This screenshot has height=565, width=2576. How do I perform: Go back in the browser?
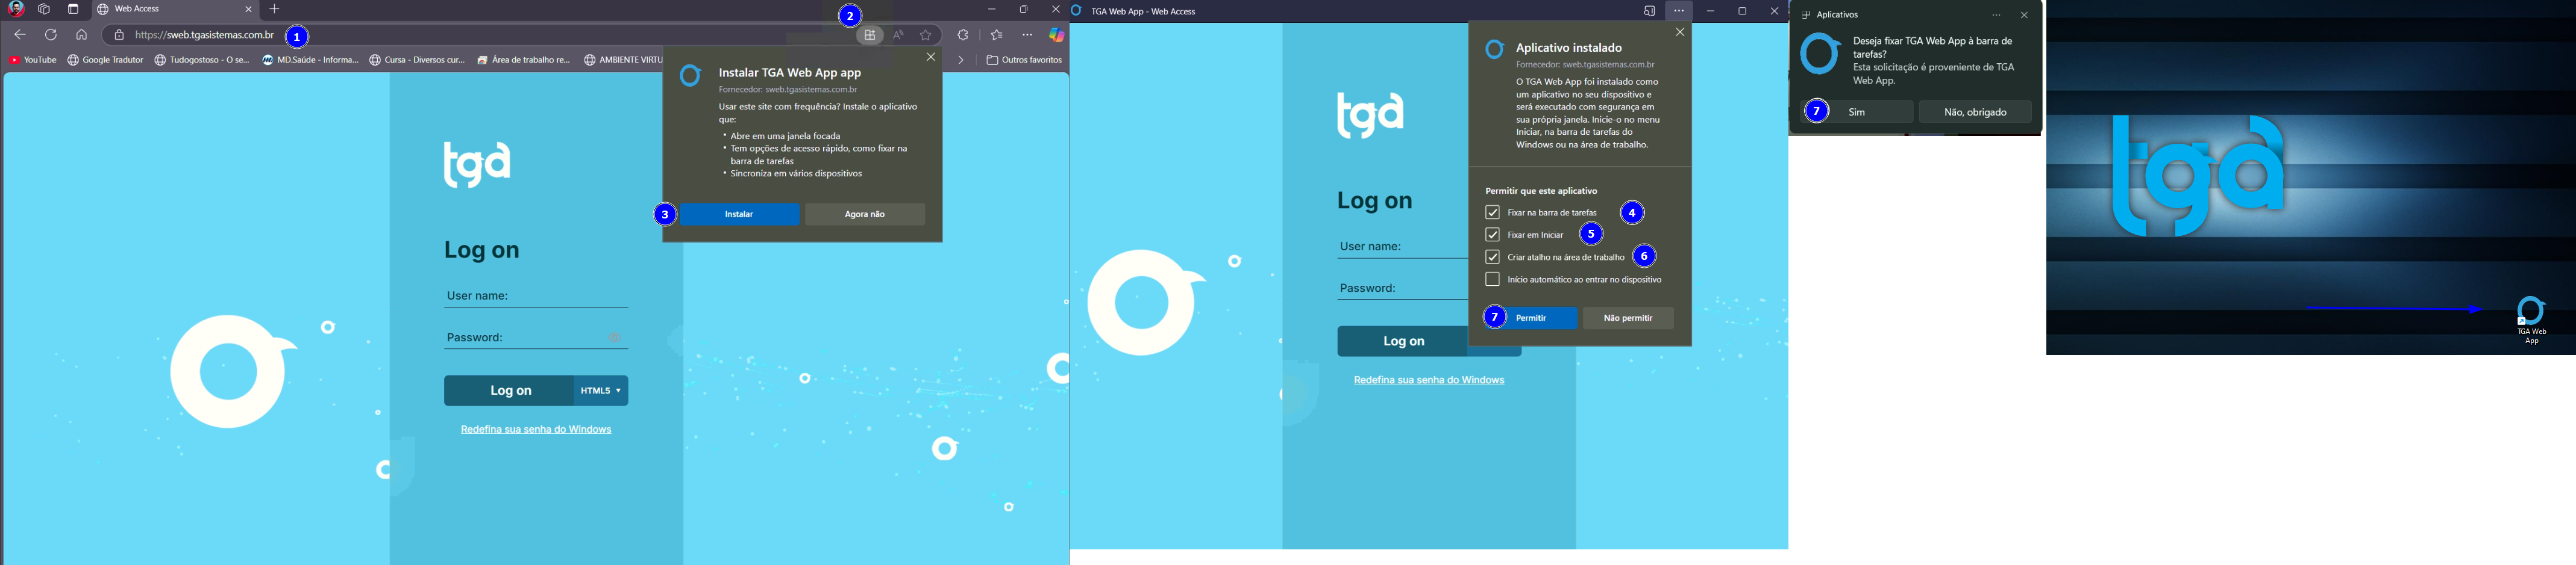[20, 35]
